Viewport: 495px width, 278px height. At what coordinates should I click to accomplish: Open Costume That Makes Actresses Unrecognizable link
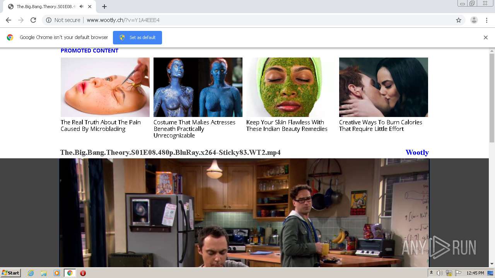[195, 129]
